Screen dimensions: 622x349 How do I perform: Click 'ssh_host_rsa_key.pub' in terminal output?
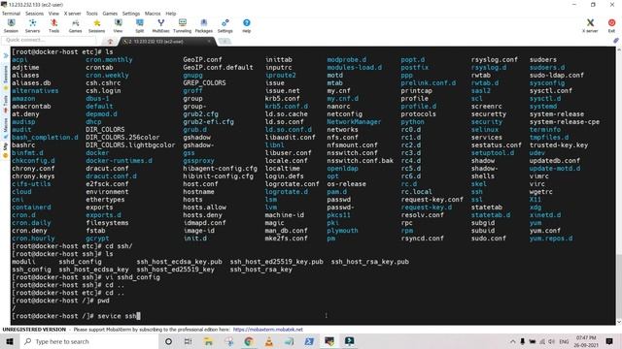point(369,262)
